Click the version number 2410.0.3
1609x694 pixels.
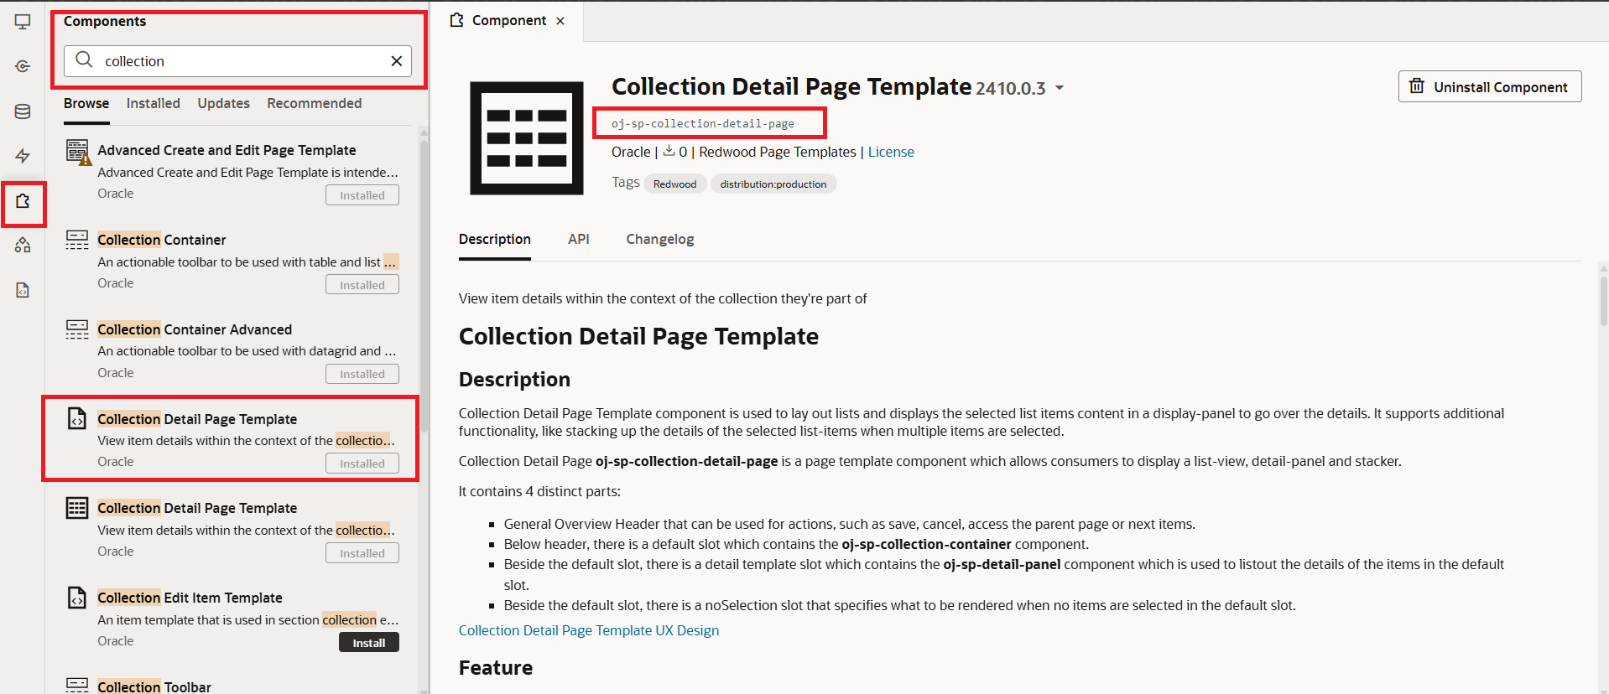click(x=1011, y=89)
